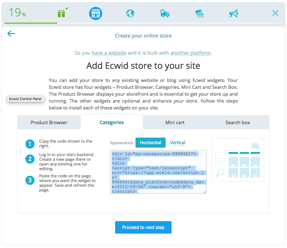287x248 pixels.
Task: Click the widget layout preview thumbnail
Action: (x=238, y=160)
